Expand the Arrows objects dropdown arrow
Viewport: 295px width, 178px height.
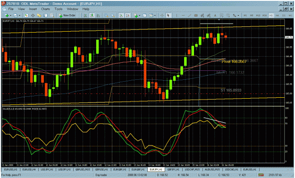tap(238, 16)
